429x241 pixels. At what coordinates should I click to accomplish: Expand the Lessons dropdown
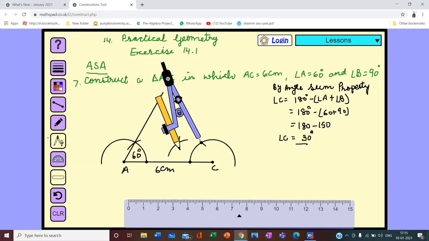[x=338, y=41]
